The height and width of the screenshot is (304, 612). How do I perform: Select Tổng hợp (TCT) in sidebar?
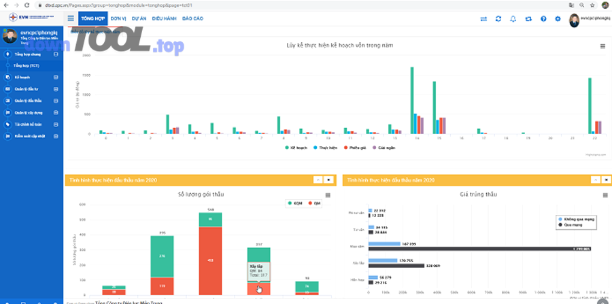pyautogui.click(x=27, y=65)
